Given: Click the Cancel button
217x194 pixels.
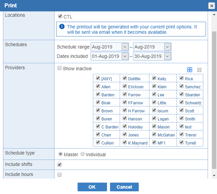Looking at the screenshot, I should point(124,187).
